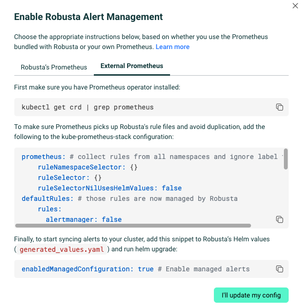
Task: Click the ruleSelectorNilUsesHelmValues: false line
Action: tap(110, 188)
